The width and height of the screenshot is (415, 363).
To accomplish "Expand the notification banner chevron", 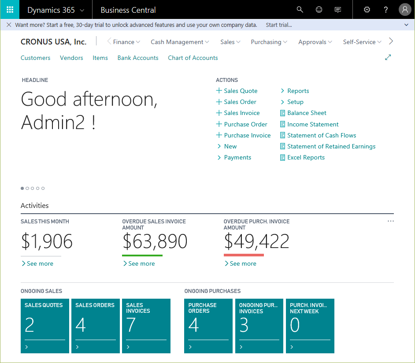I will click(406, 25).
